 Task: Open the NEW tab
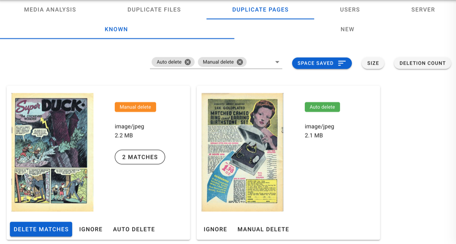point(347,29)
